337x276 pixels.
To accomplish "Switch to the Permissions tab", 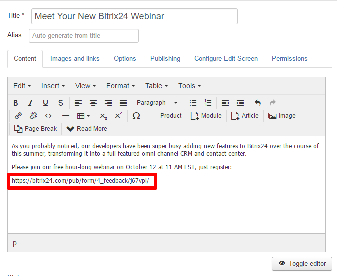I will coord(289,59).
